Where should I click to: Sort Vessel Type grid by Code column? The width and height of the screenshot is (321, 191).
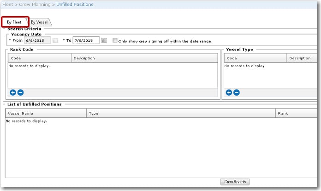(232, 58)
